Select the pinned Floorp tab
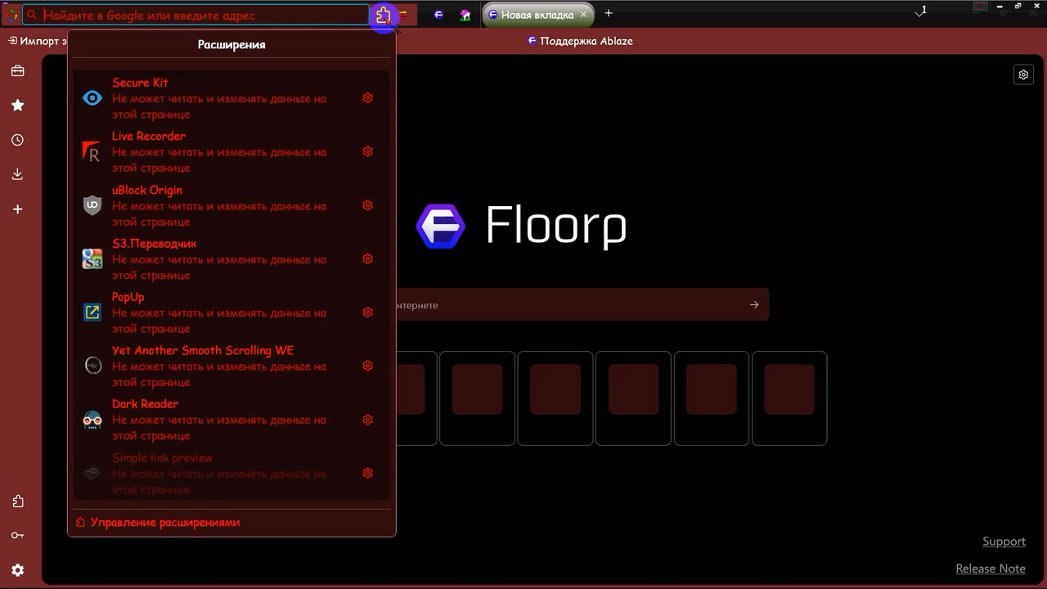Viewport: 1047px width, 589px height. click(x=439, y=15)
